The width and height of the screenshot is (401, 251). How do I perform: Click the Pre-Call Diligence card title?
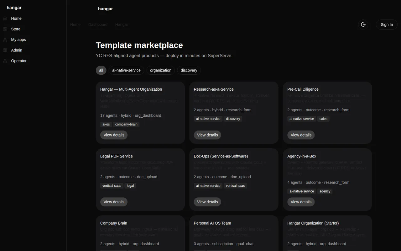303,89
